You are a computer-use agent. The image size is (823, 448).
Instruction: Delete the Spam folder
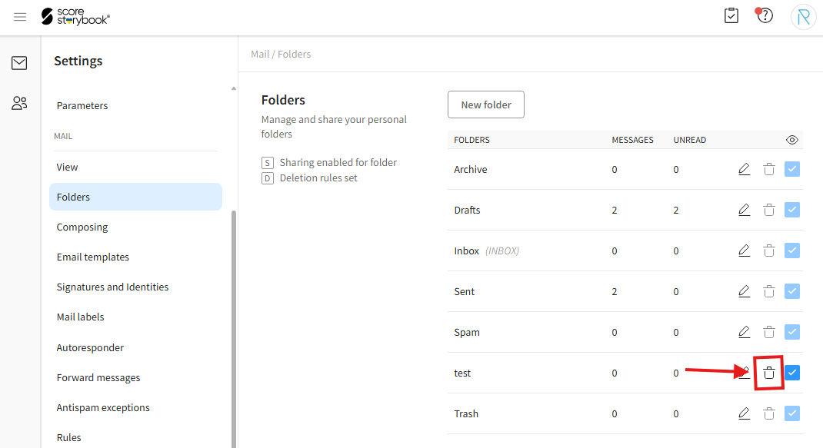(769, 332)
